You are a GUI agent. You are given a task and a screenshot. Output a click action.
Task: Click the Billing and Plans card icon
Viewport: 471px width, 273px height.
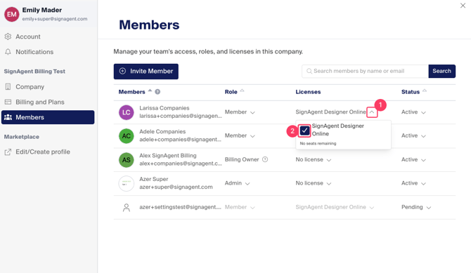(x=8, y=102)
